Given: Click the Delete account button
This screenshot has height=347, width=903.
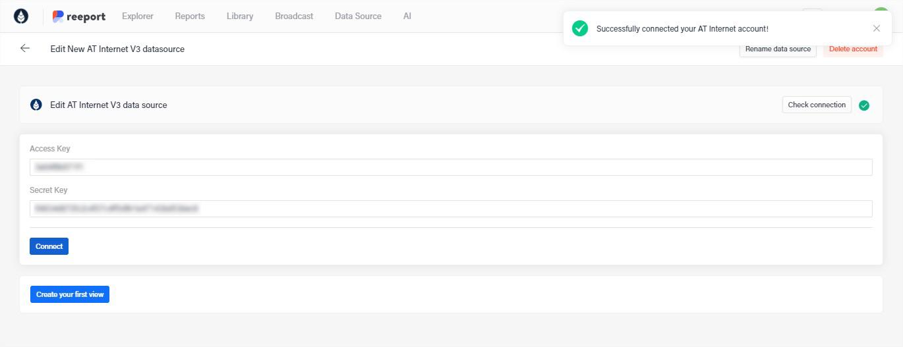Looking at the screenshot, I should pyautogui.click(x=853, y=49).
